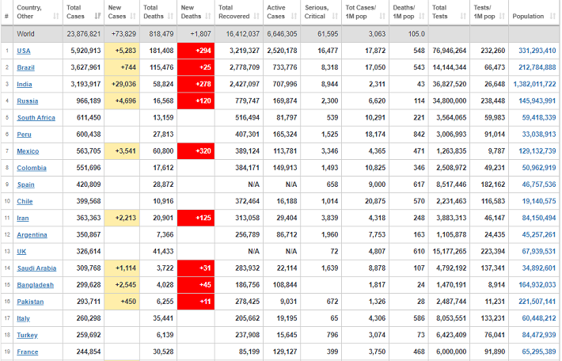This screenshot has width=562, height=361.
Task: Select USA new deaths +294 cell
Action: tap(196, 51)
